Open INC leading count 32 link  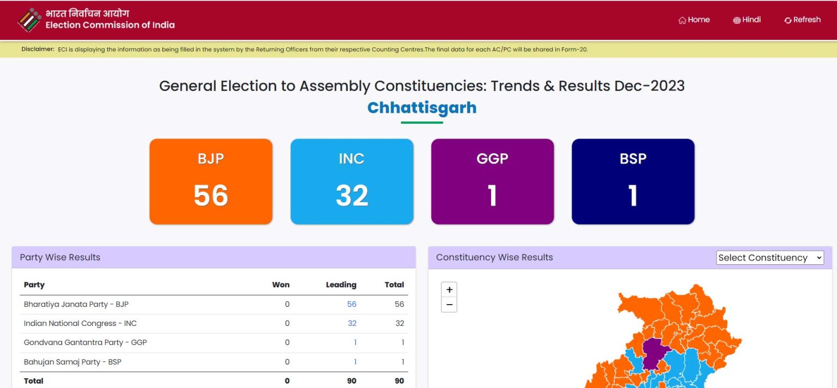click(x=352, y=323)
